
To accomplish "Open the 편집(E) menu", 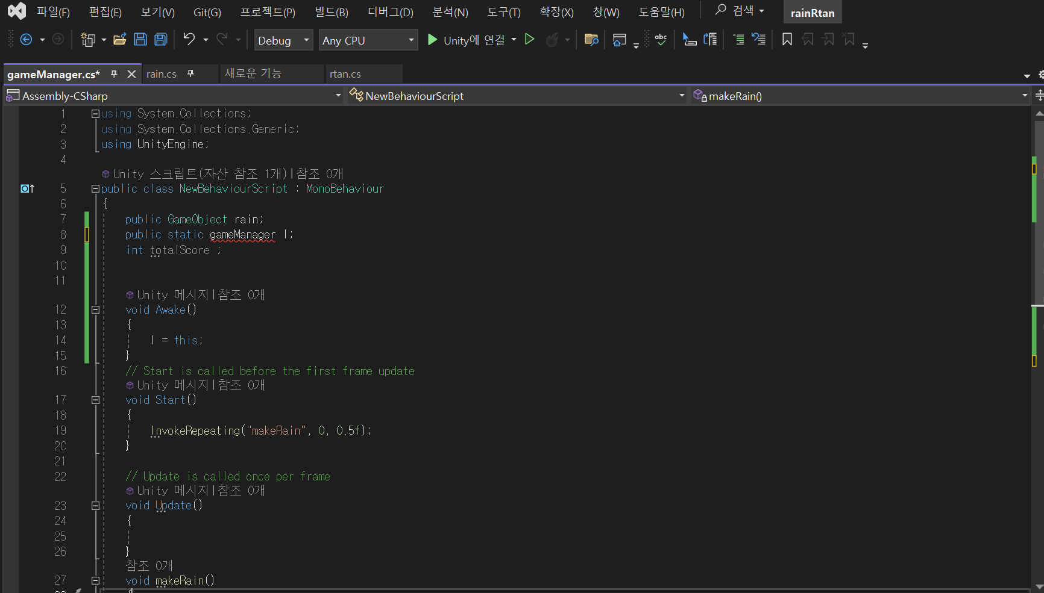I will tap(105, 12).
